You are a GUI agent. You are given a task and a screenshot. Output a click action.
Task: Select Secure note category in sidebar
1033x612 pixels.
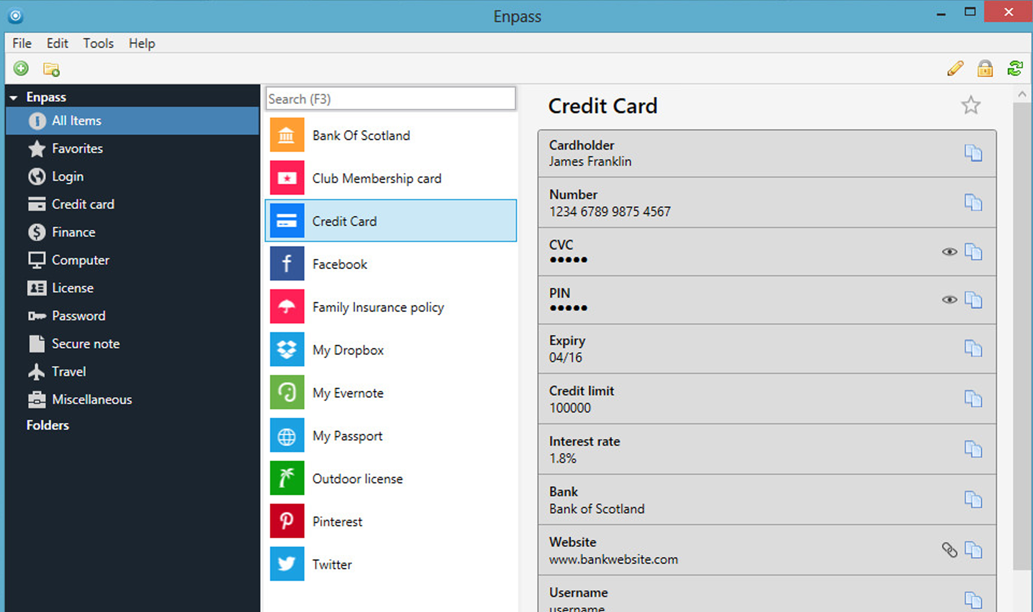click(85, 344)
